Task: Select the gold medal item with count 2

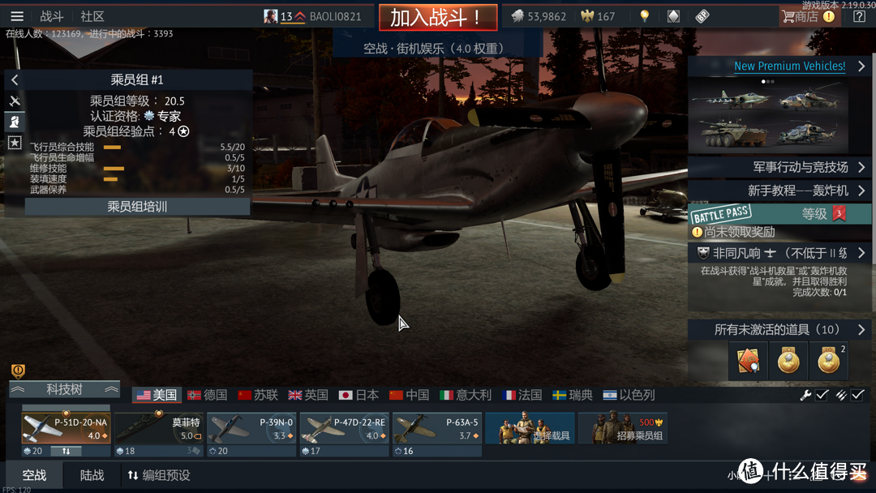Action: (829, 361)
